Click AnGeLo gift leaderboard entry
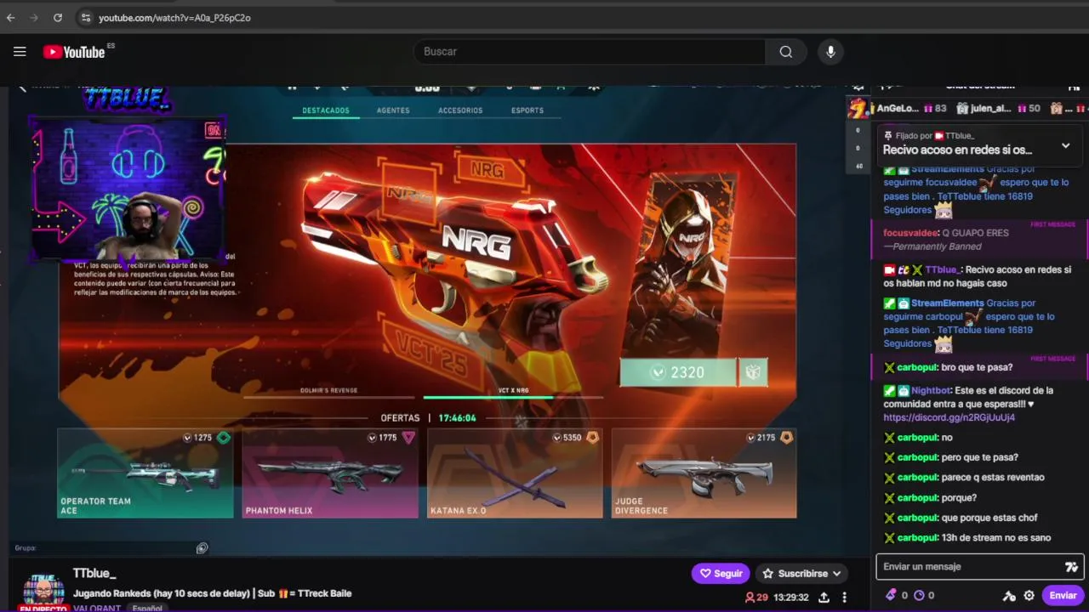The image size is (1089, 612). click(911, 109)
